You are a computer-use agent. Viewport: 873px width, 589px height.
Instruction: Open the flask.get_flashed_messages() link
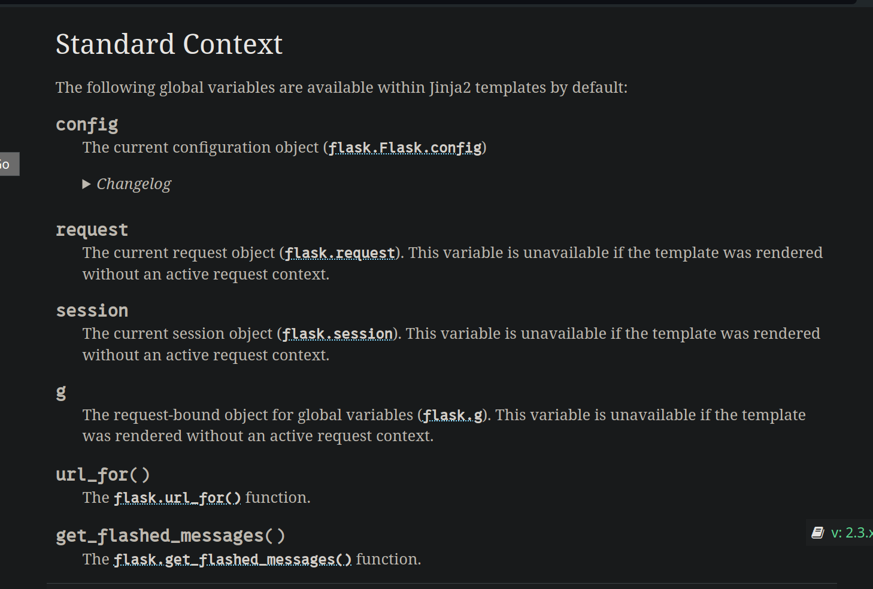point(232,558)
